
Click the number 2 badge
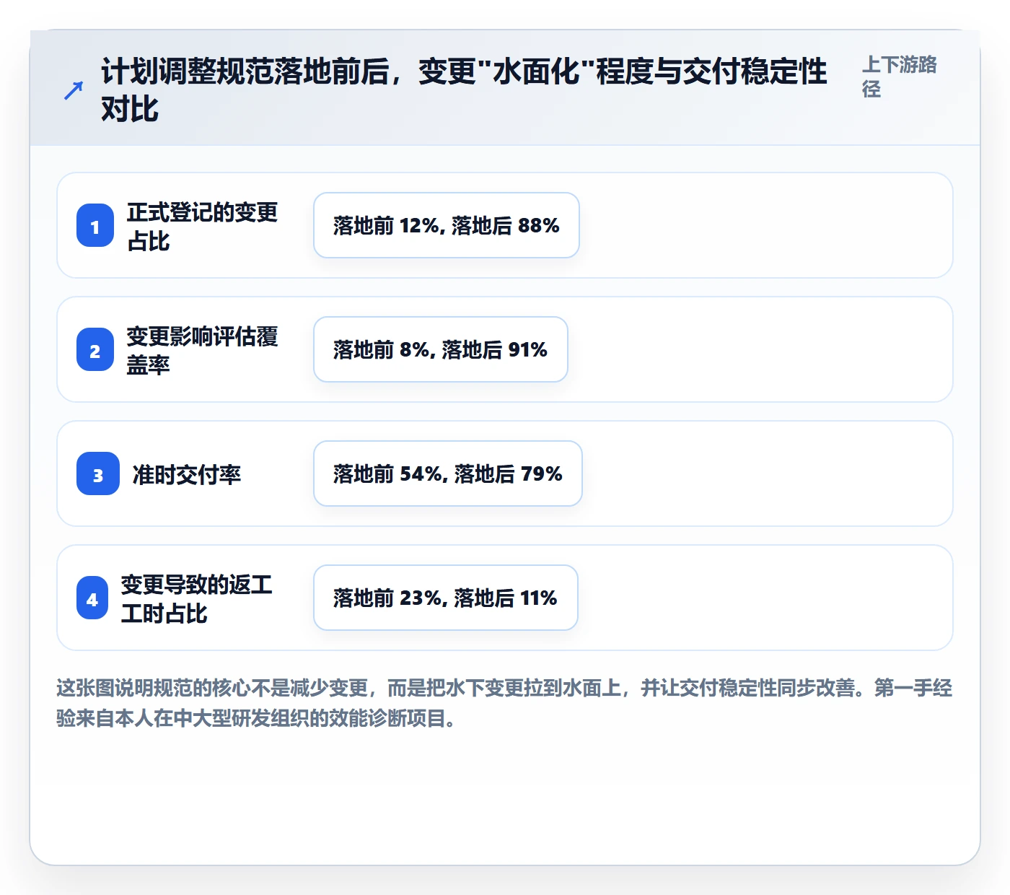95,349
